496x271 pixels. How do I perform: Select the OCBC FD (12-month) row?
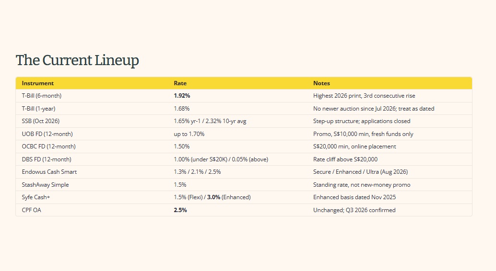point(244,147)
